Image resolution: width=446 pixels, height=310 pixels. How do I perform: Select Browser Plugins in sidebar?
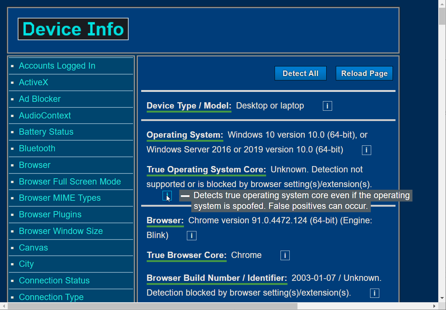pyautogui.click(x=50, y=214)
